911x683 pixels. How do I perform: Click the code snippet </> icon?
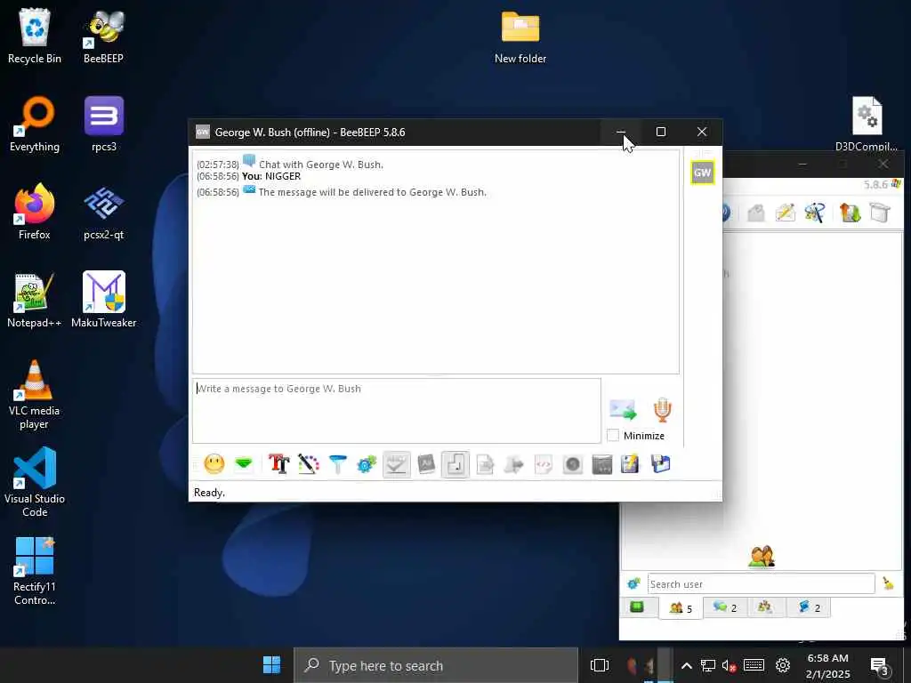tap(544, 464)
